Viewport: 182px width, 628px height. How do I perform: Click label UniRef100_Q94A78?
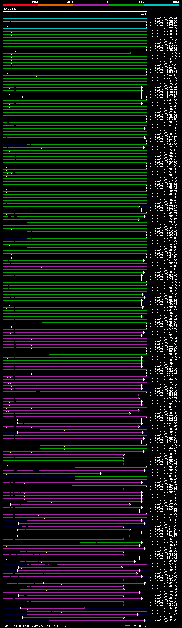163,106
